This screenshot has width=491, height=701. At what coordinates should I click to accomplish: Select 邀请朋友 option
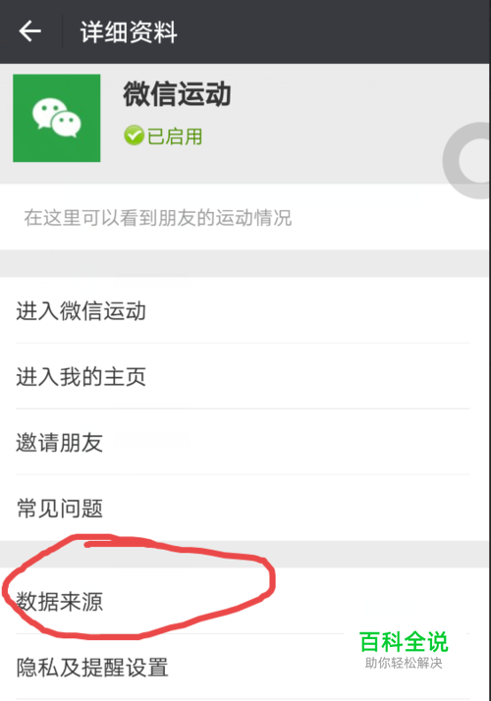pyautogui.click(x=245, y=442)
